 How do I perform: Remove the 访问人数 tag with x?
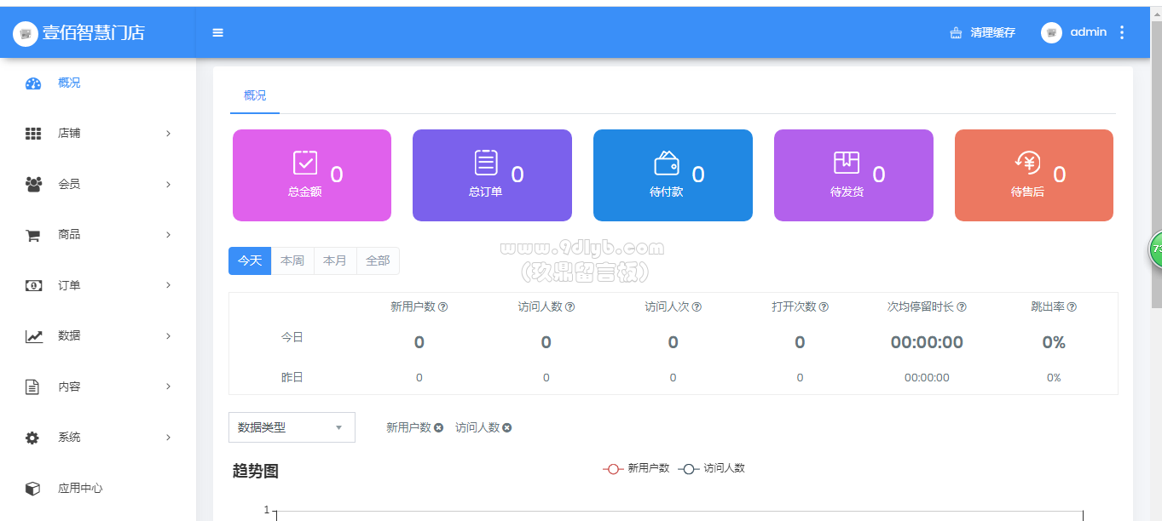[x=506, y=427]
